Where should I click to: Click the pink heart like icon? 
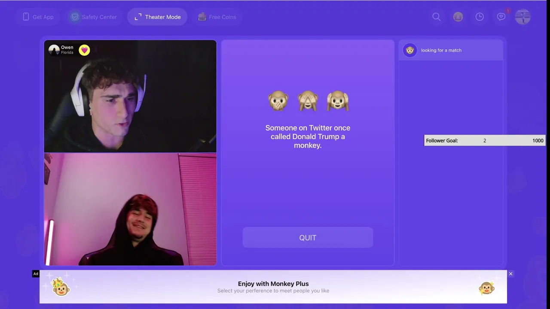tap(84, 50)
